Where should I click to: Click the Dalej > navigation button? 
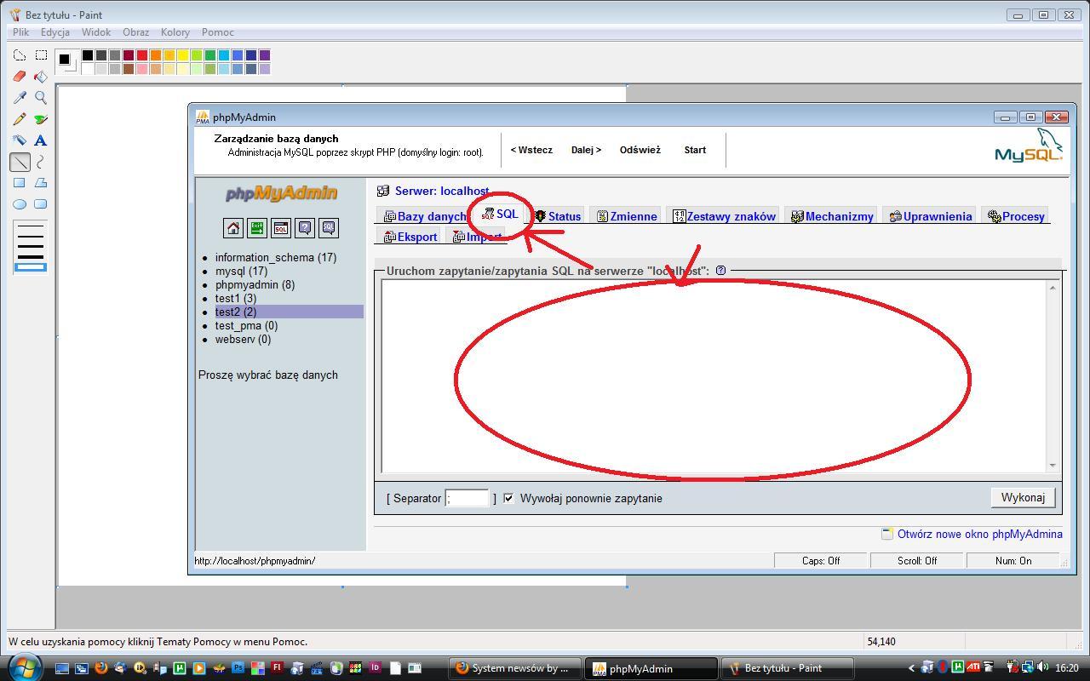586,150
